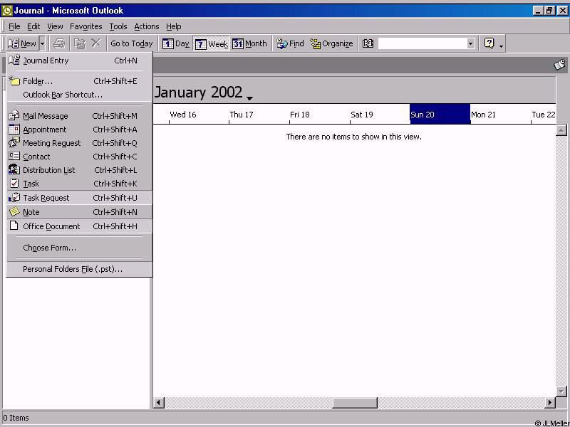Click the Task clipboard icon
This screenshot has height=427, width=570.
click(14, 183)
